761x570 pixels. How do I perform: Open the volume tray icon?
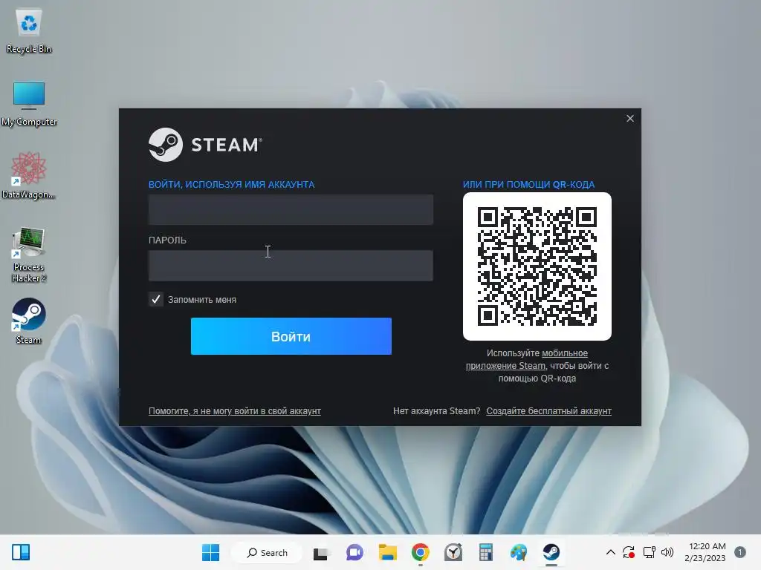pyautogui.click(x=667, y=552)
